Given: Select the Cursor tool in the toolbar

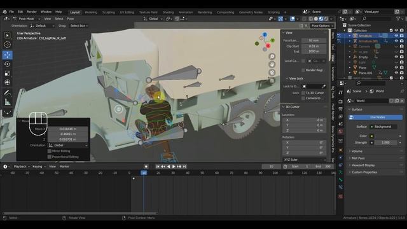Looking at the screenshot, I should pos(7,45).
